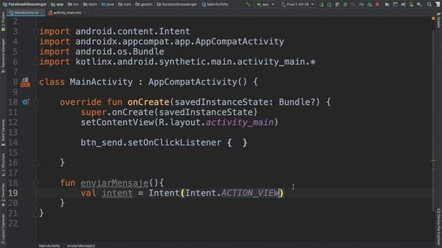Viewport: 442px width, 248px height.
Task: Click fold end marker at line 20
Action: coord(35,203)
